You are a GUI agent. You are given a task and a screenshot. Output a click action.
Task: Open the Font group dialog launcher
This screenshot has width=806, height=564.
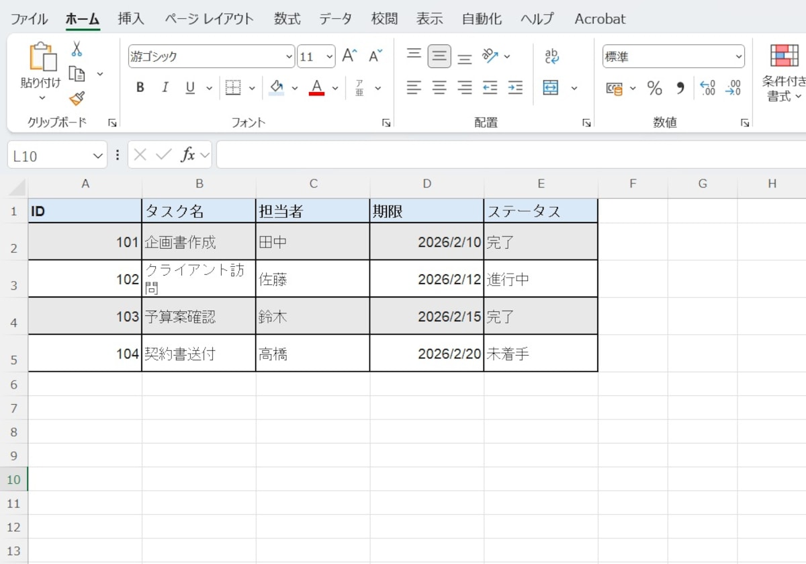click(387, 122)
